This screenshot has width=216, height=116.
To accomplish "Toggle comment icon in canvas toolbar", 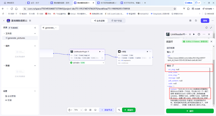I will [x=86, y=110].
